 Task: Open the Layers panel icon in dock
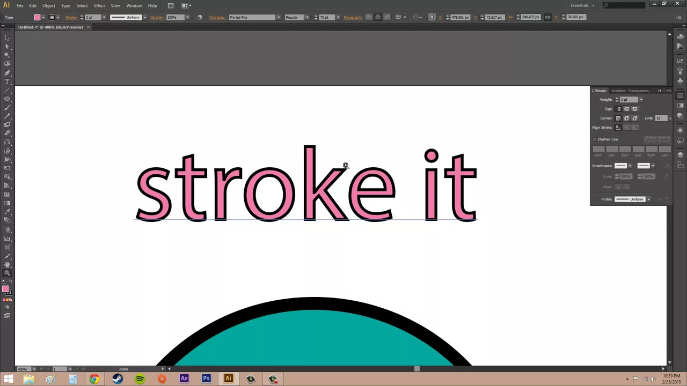(x=680, y=154)
